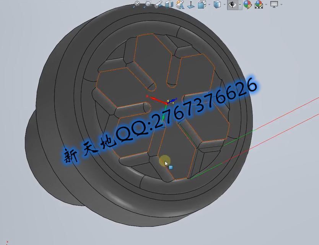
Task: Go back to the Previous View
Action: point(159,4)
